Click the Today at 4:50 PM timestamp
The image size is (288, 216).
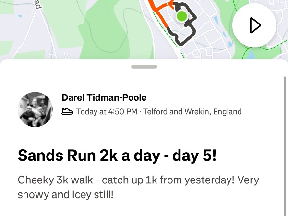(x=107, y=112)
